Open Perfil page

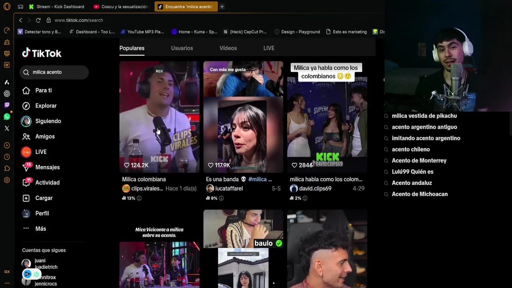[x=35, y=213]
